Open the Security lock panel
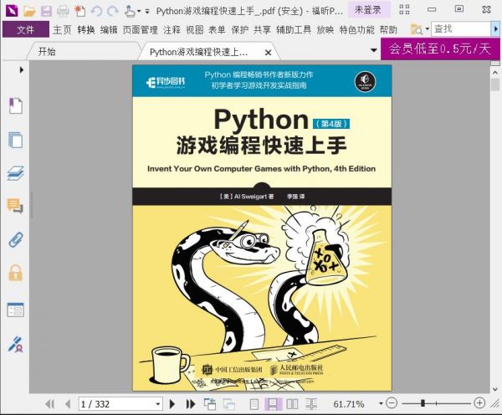Screen dimensions: 502x415 coord(15,273)
